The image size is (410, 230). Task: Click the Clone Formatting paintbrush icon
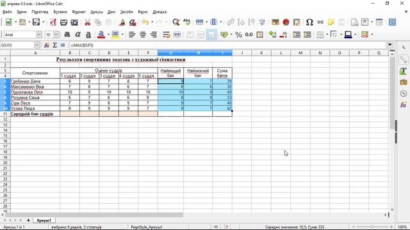pyautogui.click(x=122, y=22)
